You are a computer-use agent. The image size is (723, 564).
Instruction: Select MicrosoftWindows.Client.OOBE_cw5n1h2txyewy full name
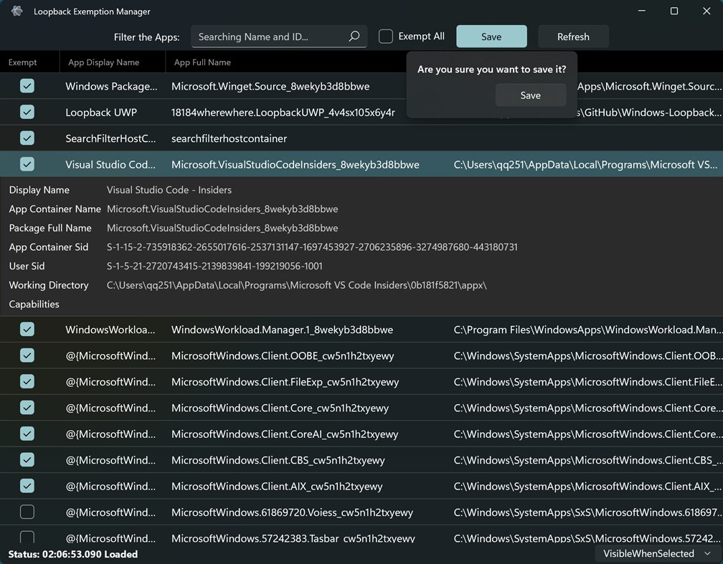coord(283,355)
